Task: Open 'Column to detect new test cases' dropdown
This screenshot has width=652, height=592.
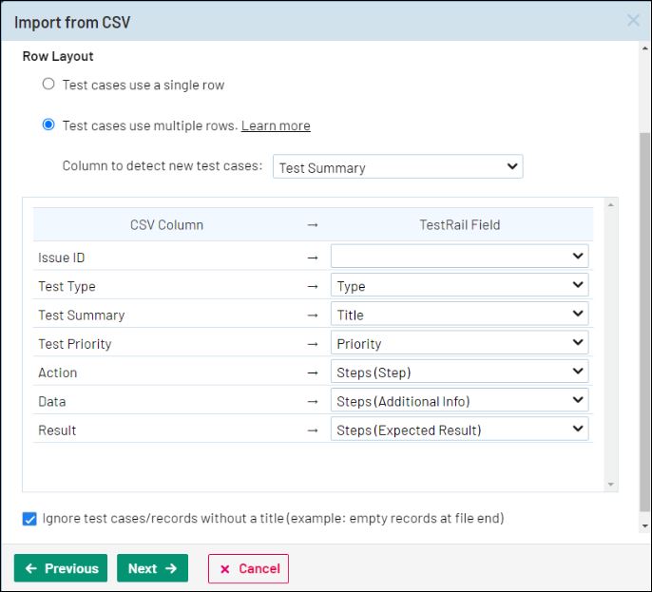Action: click(x=397, y=167)
